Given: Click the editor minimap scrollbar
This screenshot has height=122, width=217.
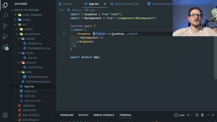Looking at the screenshot, I should tap(215, 58).
